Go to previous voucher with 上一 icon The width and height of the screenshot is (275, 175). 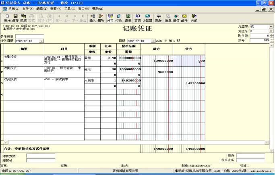tap(67, 18)
